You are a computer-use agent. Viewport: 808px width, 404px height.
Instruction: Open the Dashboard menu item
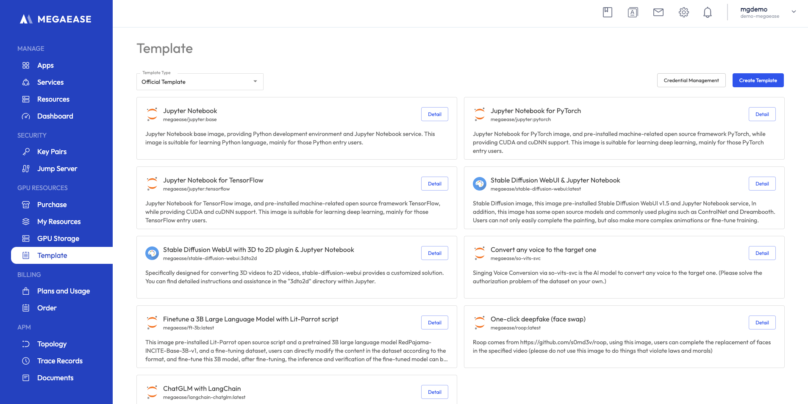[x=55, y=116]
